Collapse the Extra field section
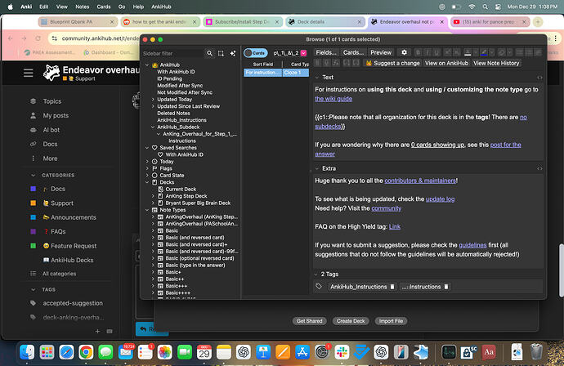564x366 pixels. (317, 168)
